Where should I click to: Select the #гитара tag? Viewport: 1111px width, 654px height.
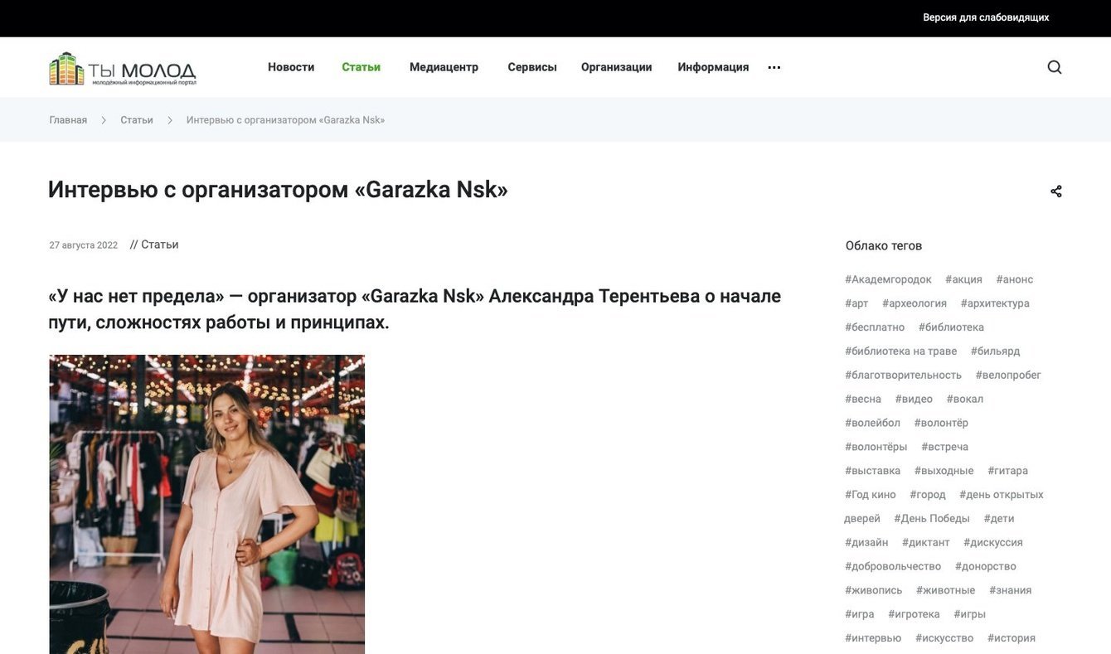pyautogui.click(x=1008, y=472)
